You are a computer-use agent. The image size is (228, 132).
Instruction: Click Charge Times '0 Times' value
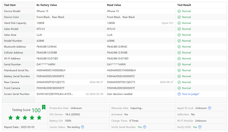[134, 121]
